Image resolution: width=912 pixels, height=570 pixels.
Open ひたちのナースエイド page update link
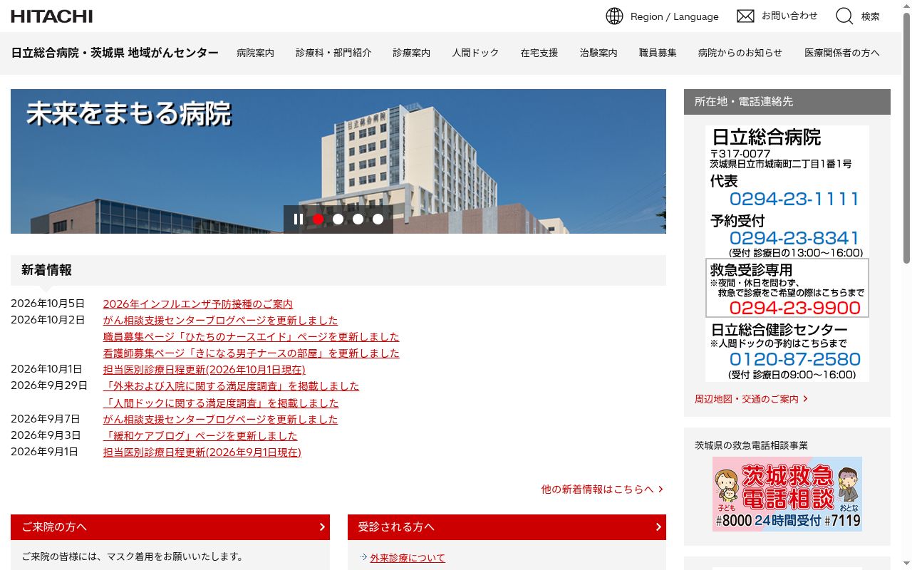[252, 337]
